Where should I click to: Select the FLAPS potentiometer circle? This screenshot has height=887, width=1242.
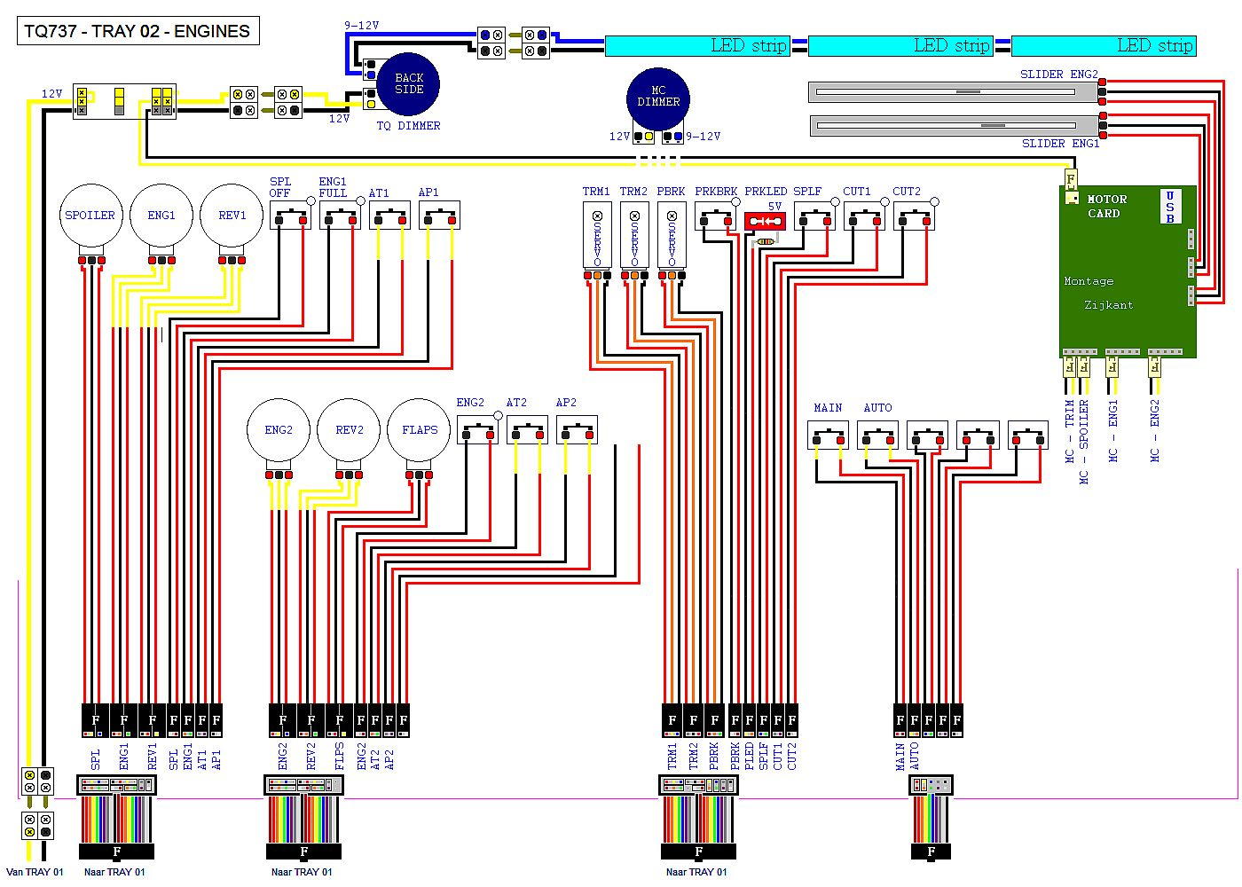[x=420, y=430]
